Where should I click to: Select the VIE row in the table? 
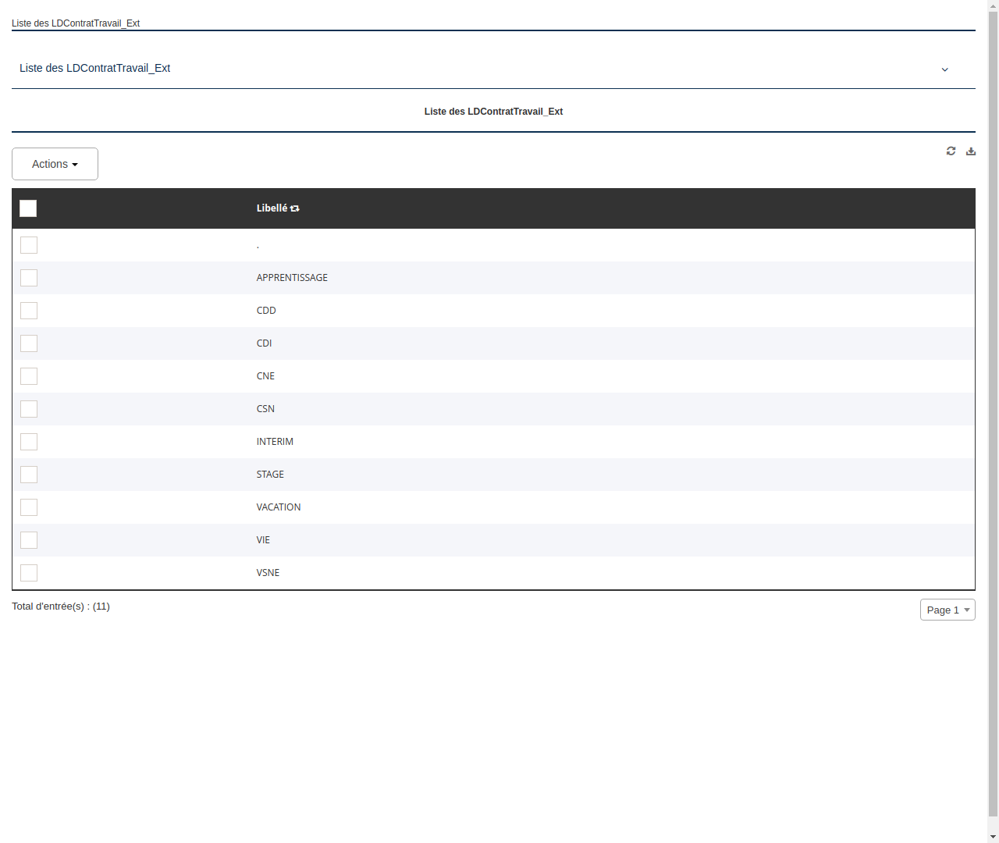pyautogui.click(x=263, y=540)
